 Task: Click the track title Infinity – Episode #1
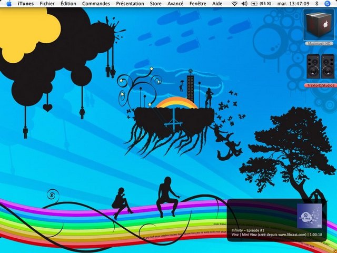click(248, 230)
